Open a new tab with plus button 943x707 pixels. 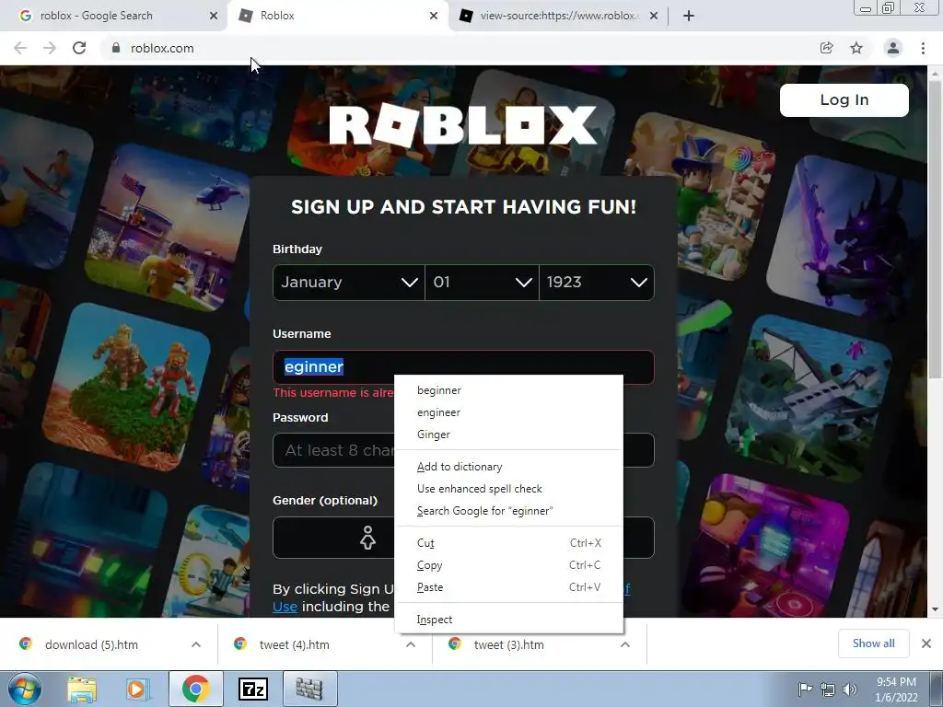[x=689, y=16]
